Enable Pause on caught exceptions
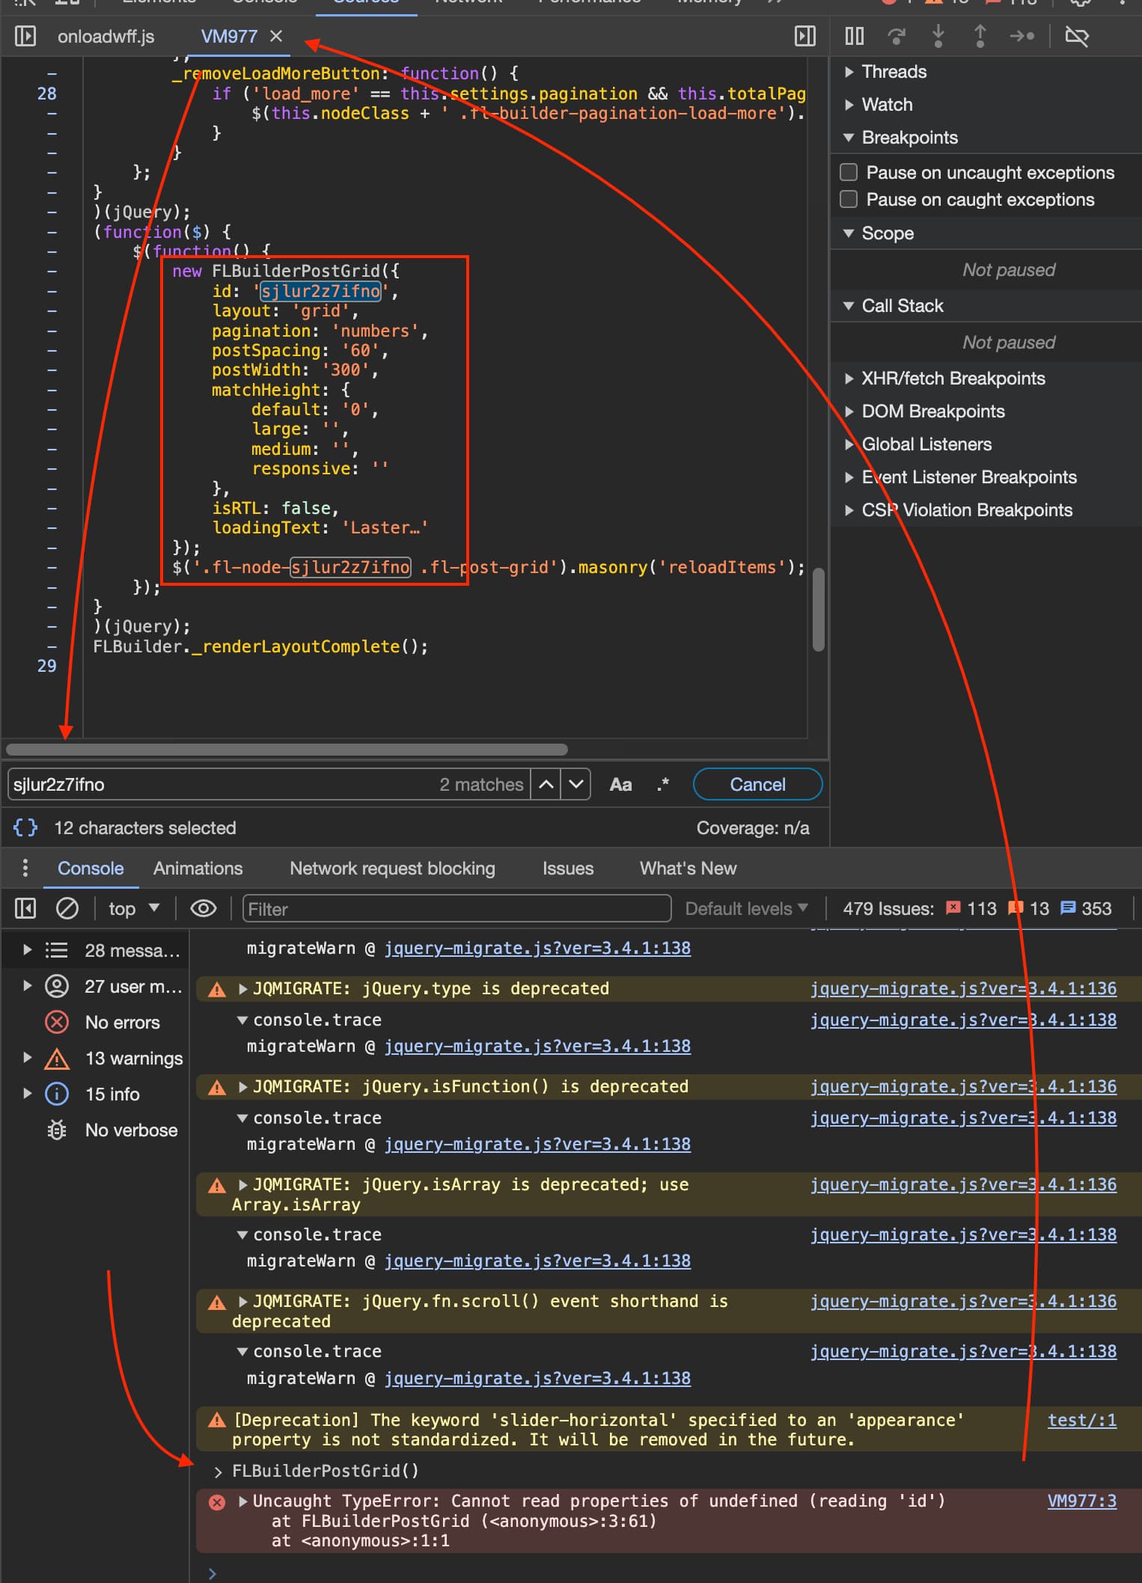This screenshot has height=1583, width=1142. (849, 200)
